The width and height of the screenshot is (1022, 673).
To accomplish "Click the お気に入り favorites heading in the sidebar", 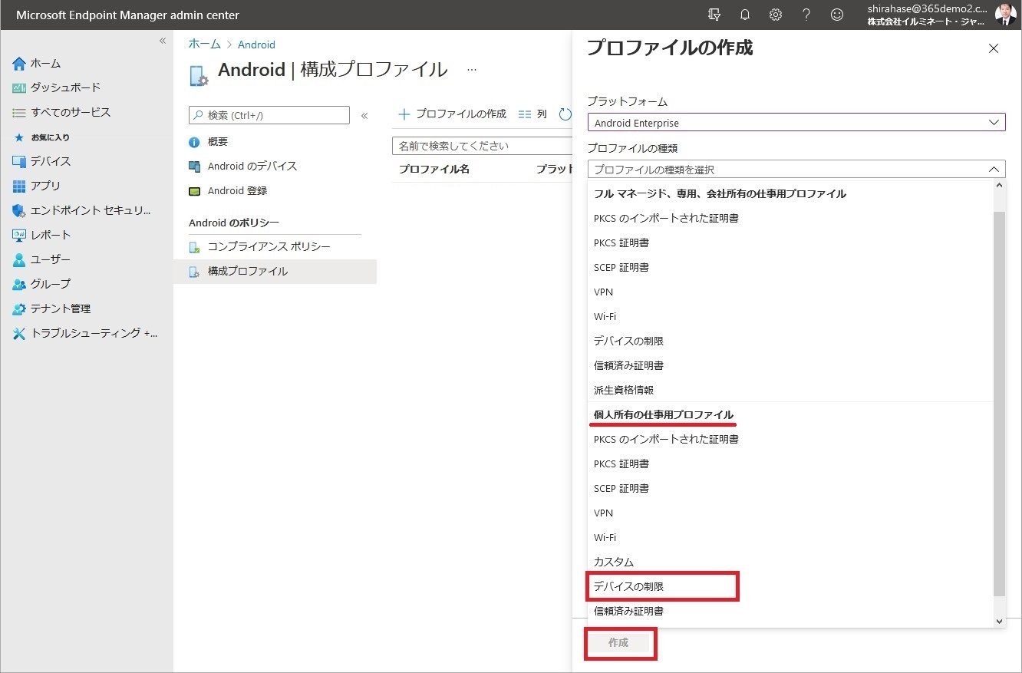I will click(x=50, y=137).
